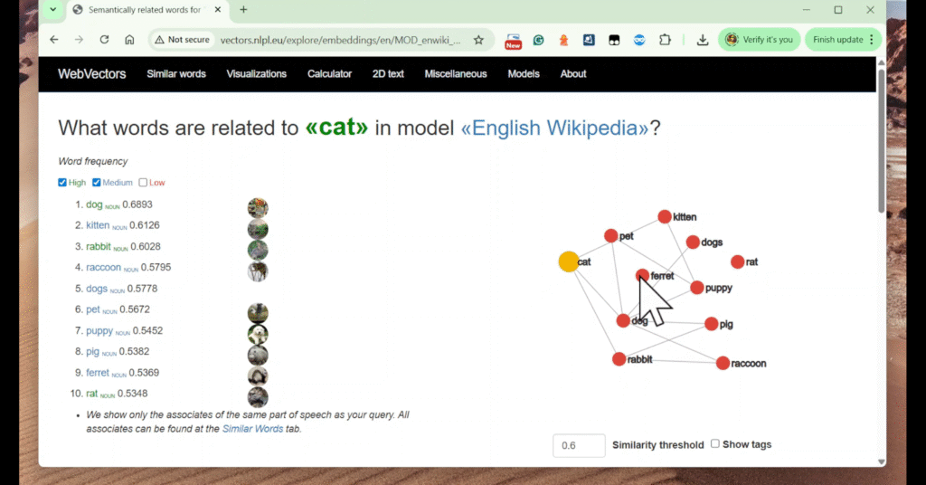Click the back navigation arrow
Image resolution: width=926 pixels, height=485 pixels.
coord(54,40)
